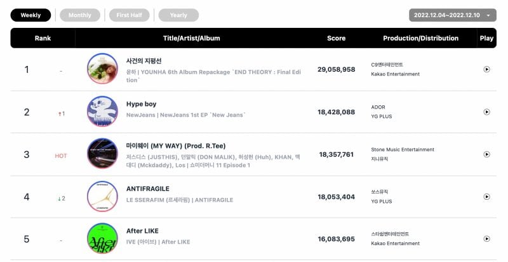Open the ANTIFRAGILE album cover thumbnail
Screen dimensions: 508x262
(102, 197)
